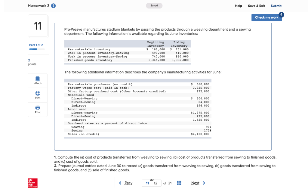Open the Help menu
Viewport: 308px width, 195px height.
point(239,6)
